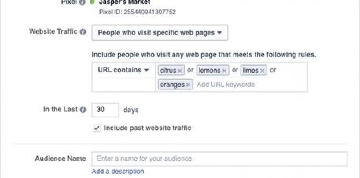Click the info icon beside Pixel
This screenshot has width=360, height=178.
click(83, 2)
